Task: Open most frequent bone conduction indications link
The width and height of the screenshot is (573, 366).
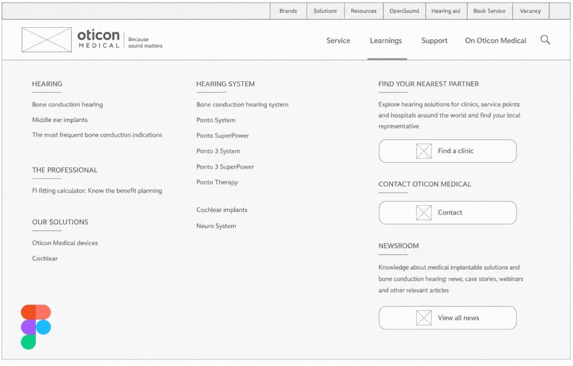Action: [97, 135]
